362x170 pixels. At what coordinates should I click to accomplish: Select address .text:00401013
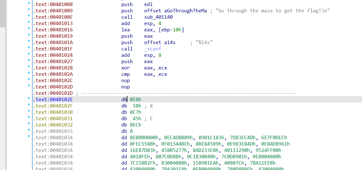click(x=53, y=23)
